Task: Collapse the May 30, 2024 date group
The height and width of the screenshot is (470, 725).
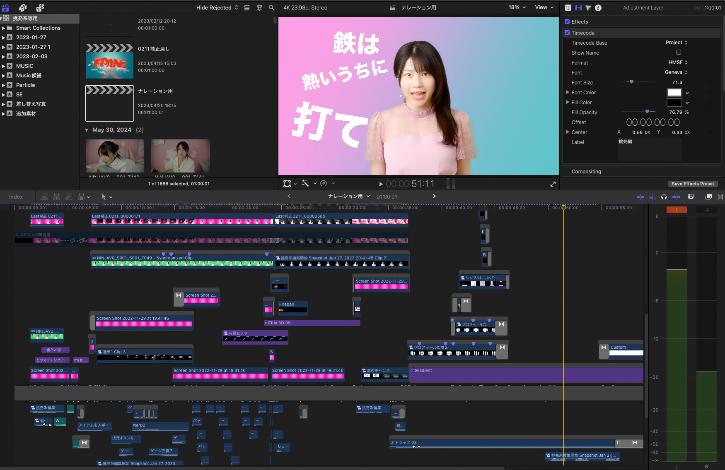Action: tap(87, 129)
